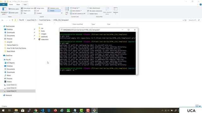The image size is (202, 113).
Task: Sort by Date modified column header
Action: coord(78,24)
